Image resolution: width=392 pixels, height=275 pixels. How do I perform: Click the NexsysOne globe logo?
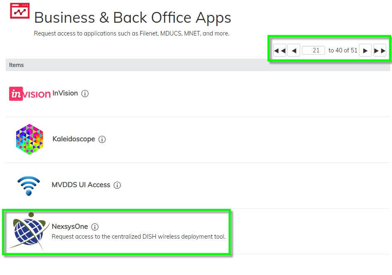point(29,231)
